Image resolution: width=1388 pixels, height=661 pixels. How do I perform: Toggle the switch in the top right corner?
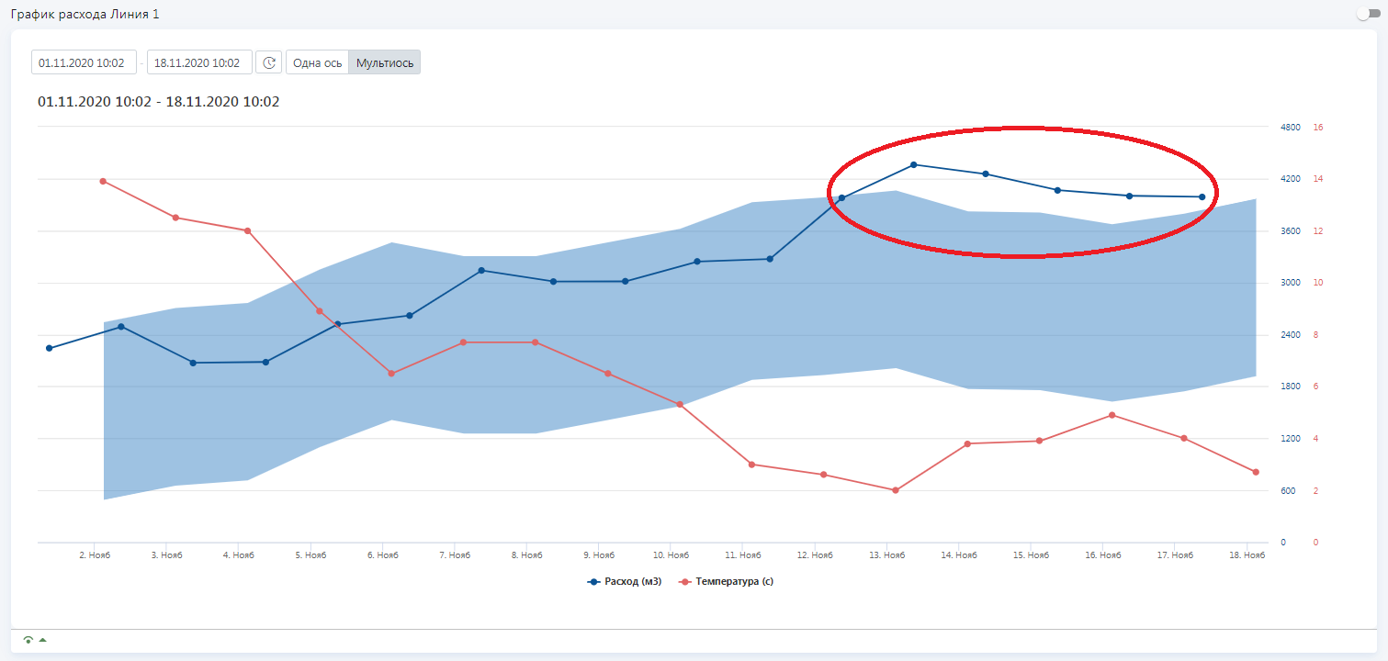coord(1368,14)
